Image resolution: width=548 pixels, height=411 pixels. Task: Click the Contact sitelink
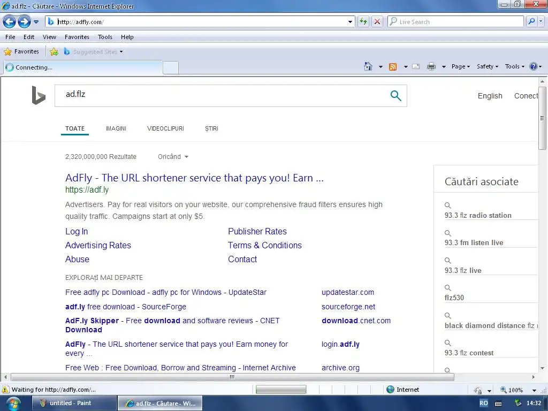tap(242, 260)
